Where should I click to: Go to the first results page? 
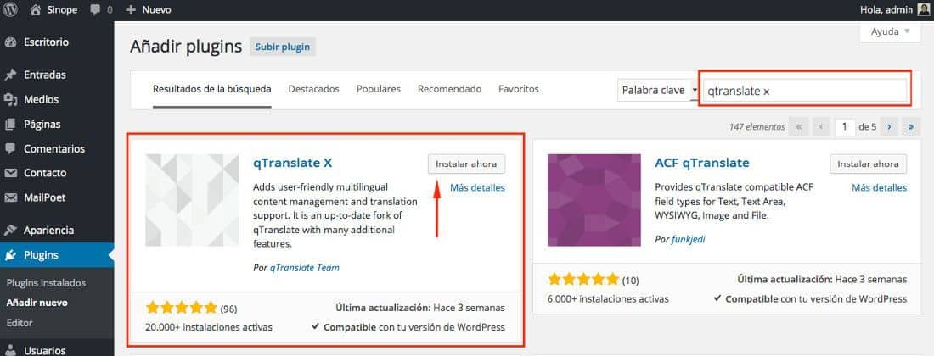799,126
